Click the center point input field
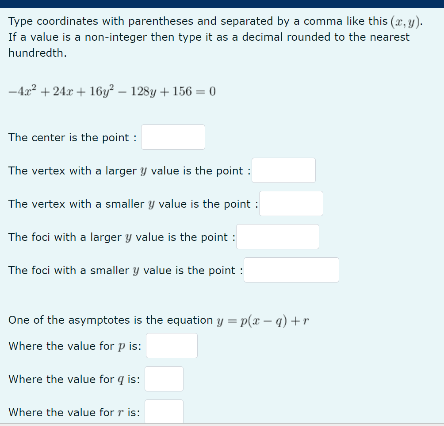This screenshot has width=444, height=426. pyautogui.click(x=172, y=137)
